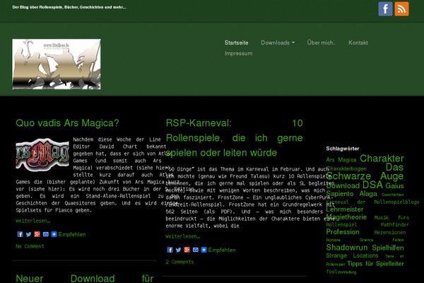The height and width of the screenshot is (283, 424).
Task: Select the Geschichten tag
Action: 393,195
